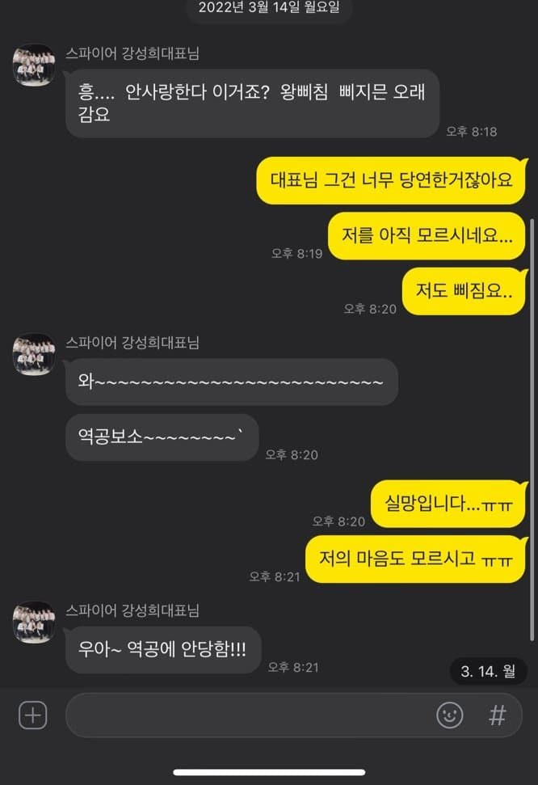This screenshot has height=785, width=538.
Task: Select the 흥.... 안사랑한다 이거죠 message bubble
Action: pyautogui.click(x=252, y=103)
